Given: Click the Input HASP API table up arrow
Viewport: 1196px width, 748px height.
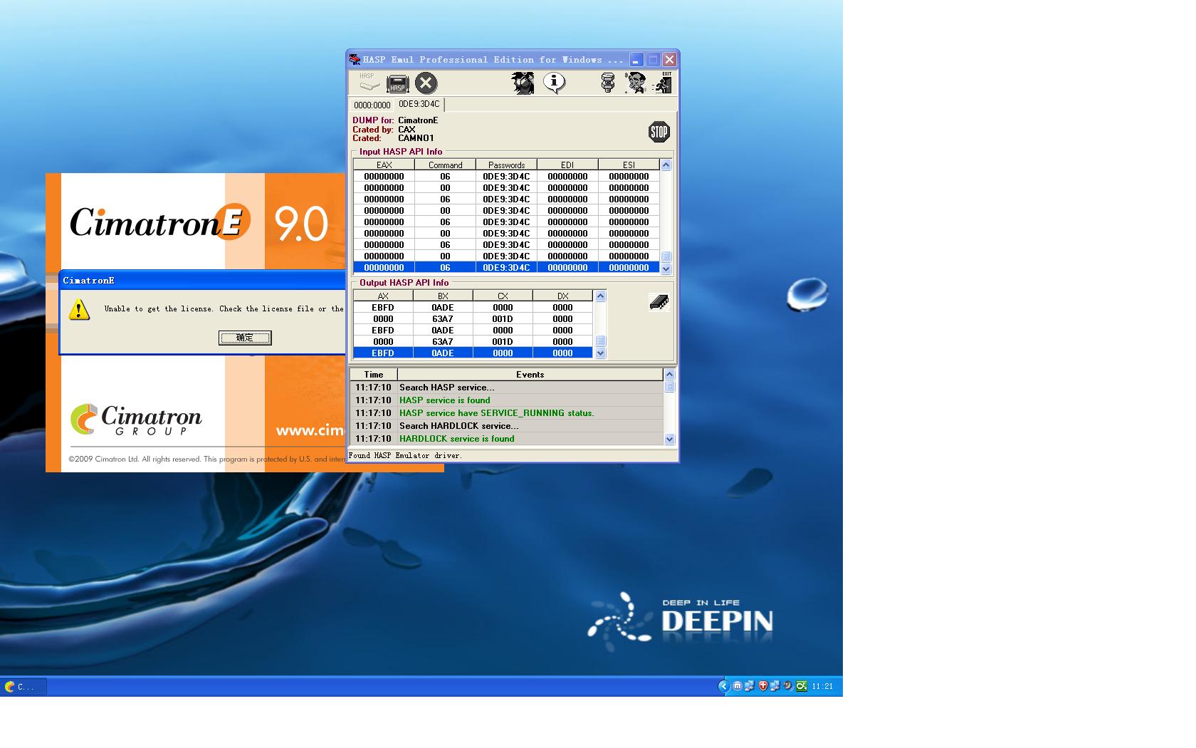Looking at the screenshot, I should pyautogui.click(x=666, y=165).
